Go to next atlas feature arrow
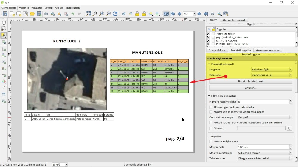The width and height of the screenshot is (298, 167). click(x=199, y=14)
